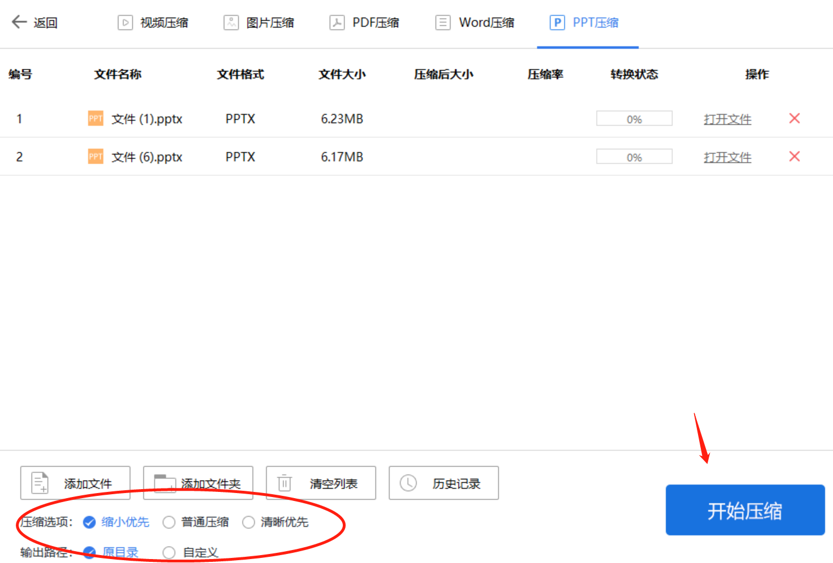The width and height of the screenshot is (833, 563).
Task: Switch to the 图片压缩 tab
Action: 271,23
